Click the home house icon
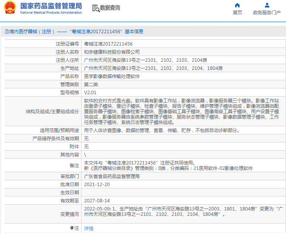 tap(237, 5)
